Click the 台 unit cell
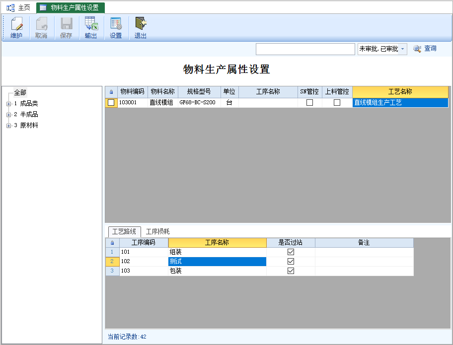 pos(229,102)
